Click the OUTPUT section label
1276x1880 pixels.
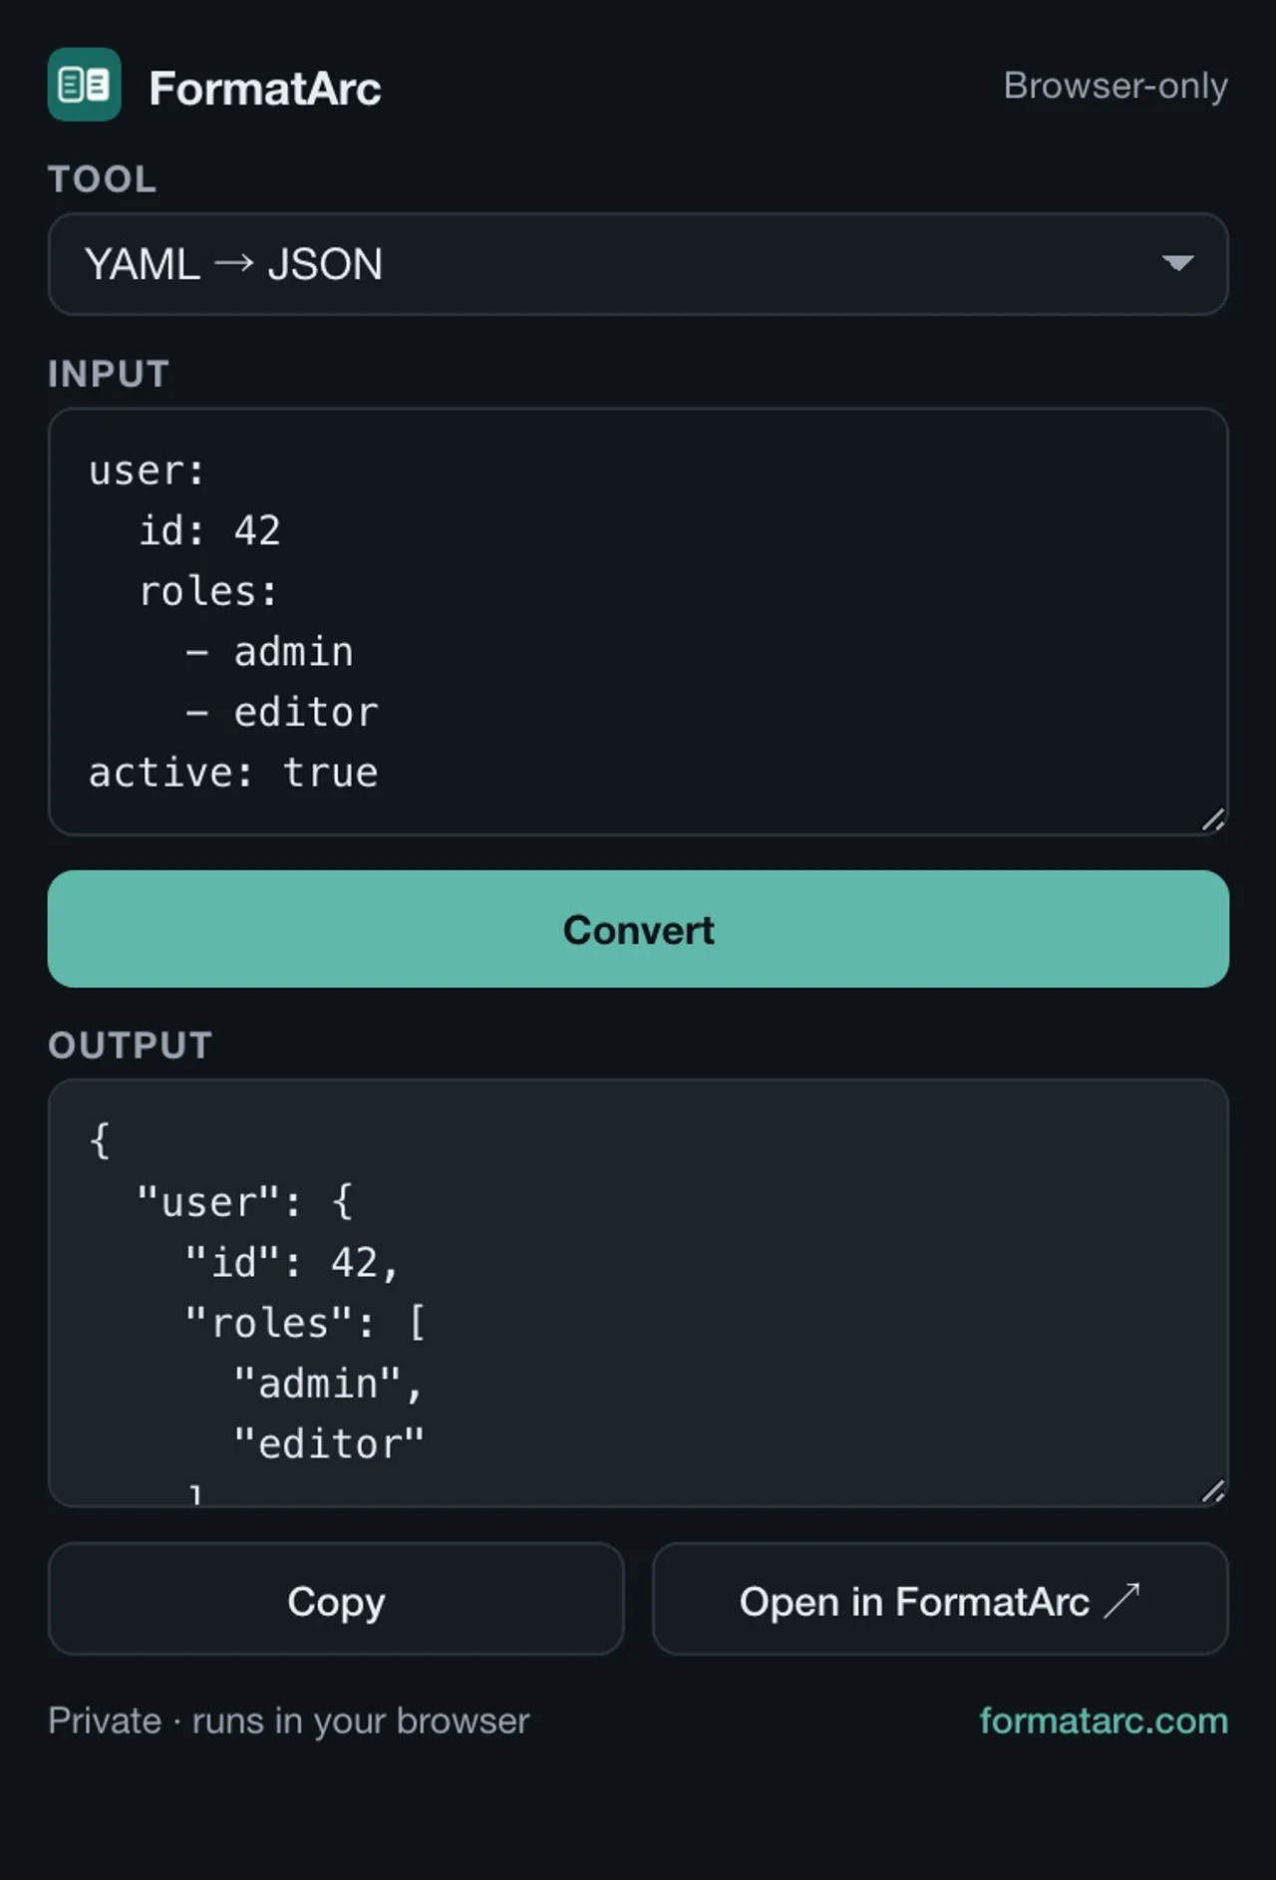(x=131, y=1046)
